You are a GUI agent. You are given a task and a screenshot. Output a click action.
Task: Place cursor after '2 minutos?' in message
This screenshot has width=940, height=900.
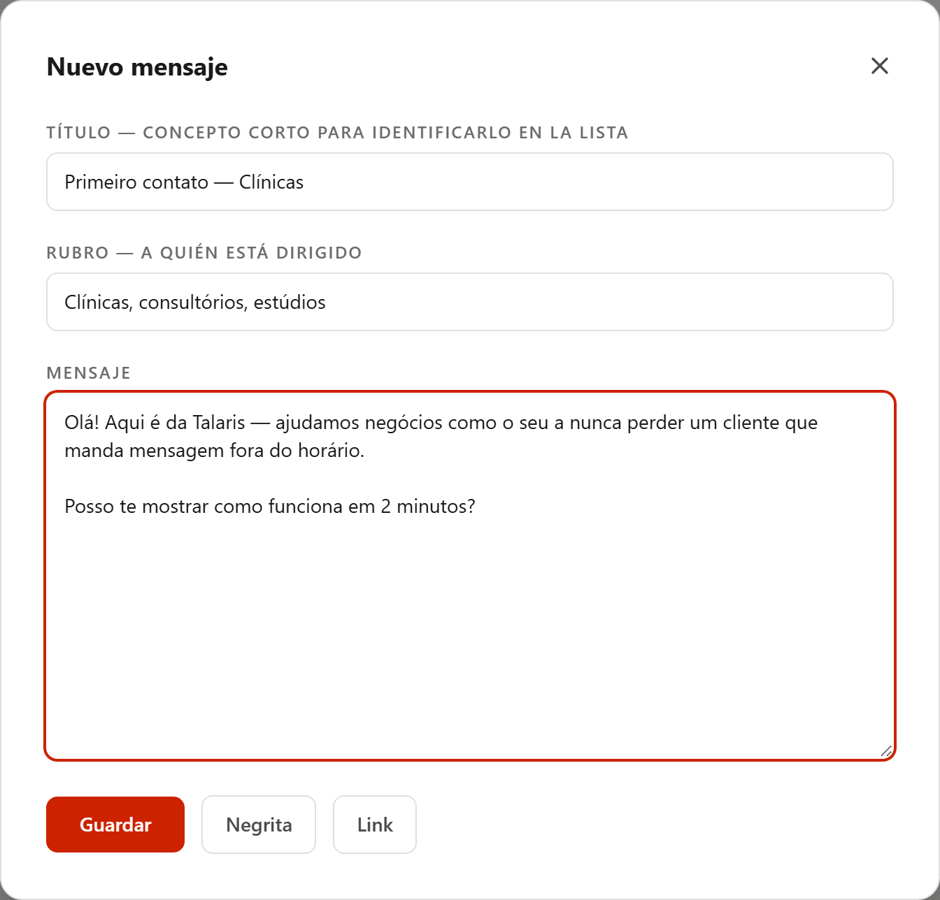click(477, 507)
